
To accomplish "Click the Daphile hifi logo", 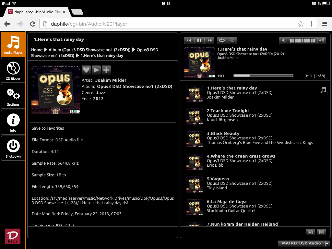I will 13,236.
